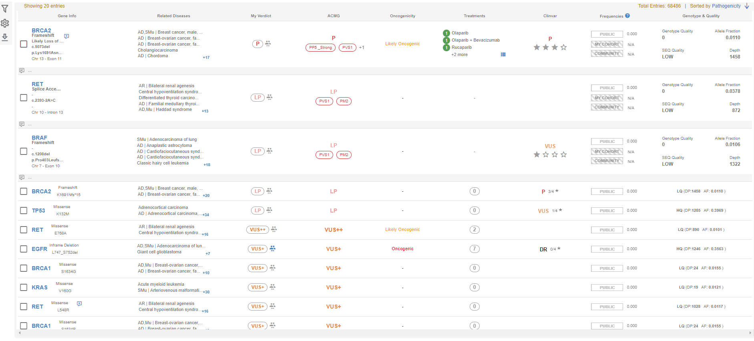Click COMMUNITY frequency bar for BRAF row
The width and height of the screenshot is (754, 341).
[607, 161]
